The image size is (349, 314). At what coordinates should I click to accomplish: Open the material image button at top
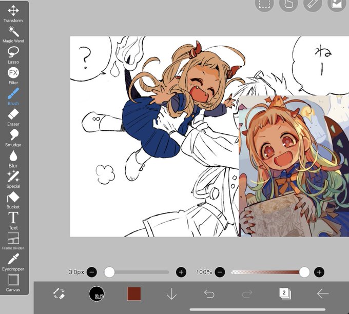point(337,3)
